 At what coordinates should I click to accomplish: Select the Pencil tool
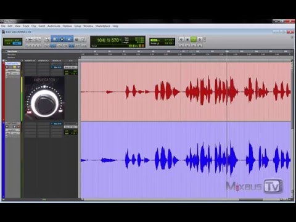pyautogui.click(x=83, y=39)
